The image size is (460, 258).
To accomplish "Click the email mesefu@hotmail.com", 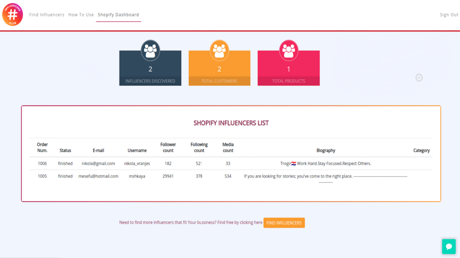I will coord(98,176).
